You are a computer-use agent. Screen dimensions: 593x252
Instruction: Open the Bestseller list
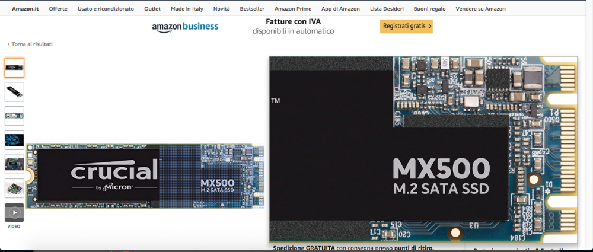pyautogui.click(x=252, y=9)
